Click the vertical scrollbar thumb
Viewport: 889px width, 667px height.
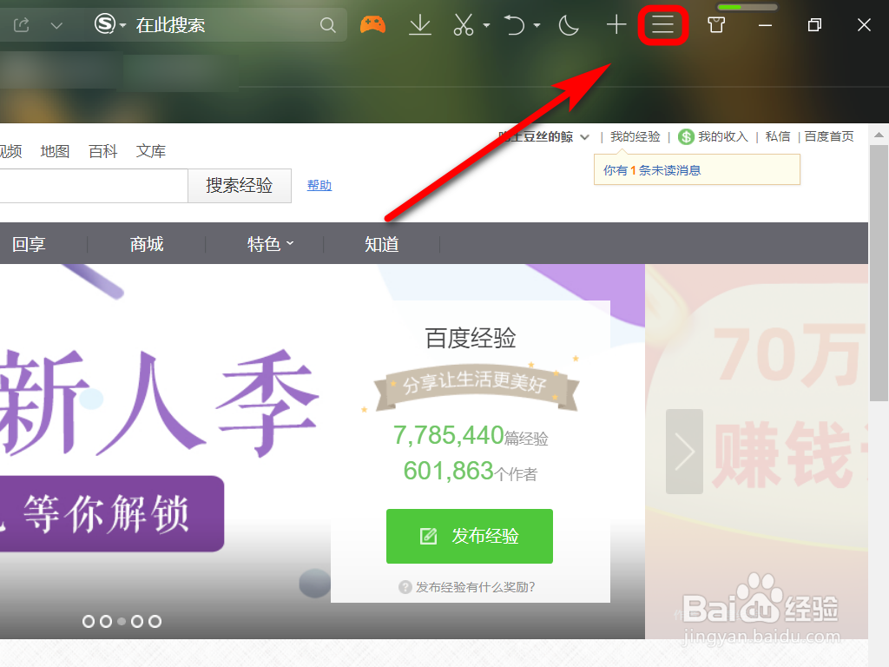(x=879, y=272)
